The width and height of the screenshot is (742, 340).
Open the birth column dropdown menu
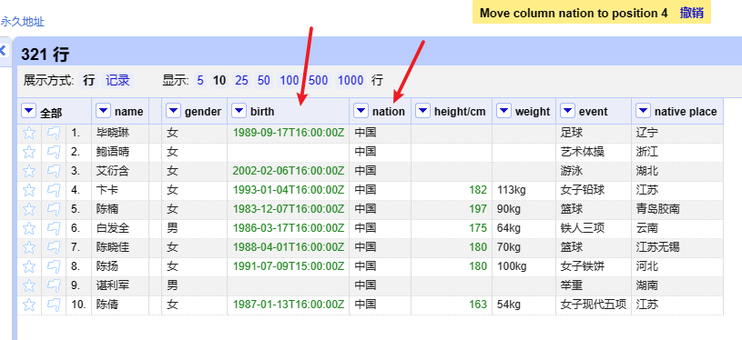coord(239,111)
